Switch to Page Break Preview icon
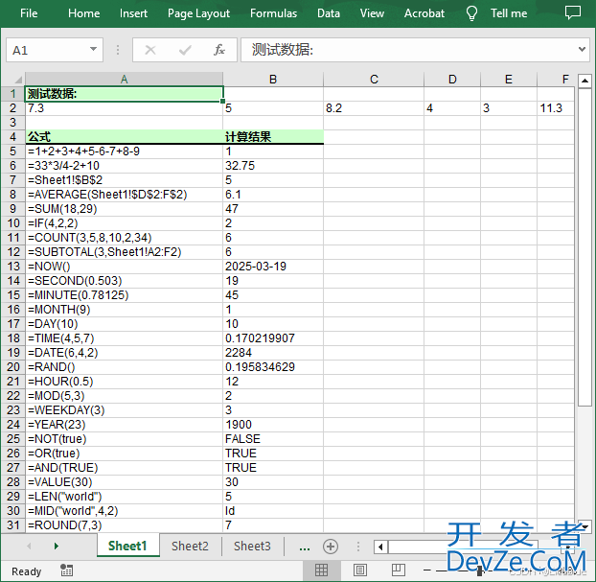 point(398,570)
